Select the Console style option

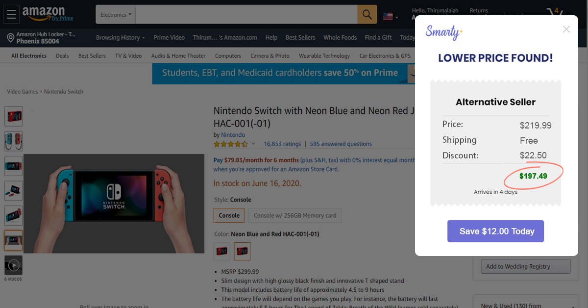(x=229, y=215)
